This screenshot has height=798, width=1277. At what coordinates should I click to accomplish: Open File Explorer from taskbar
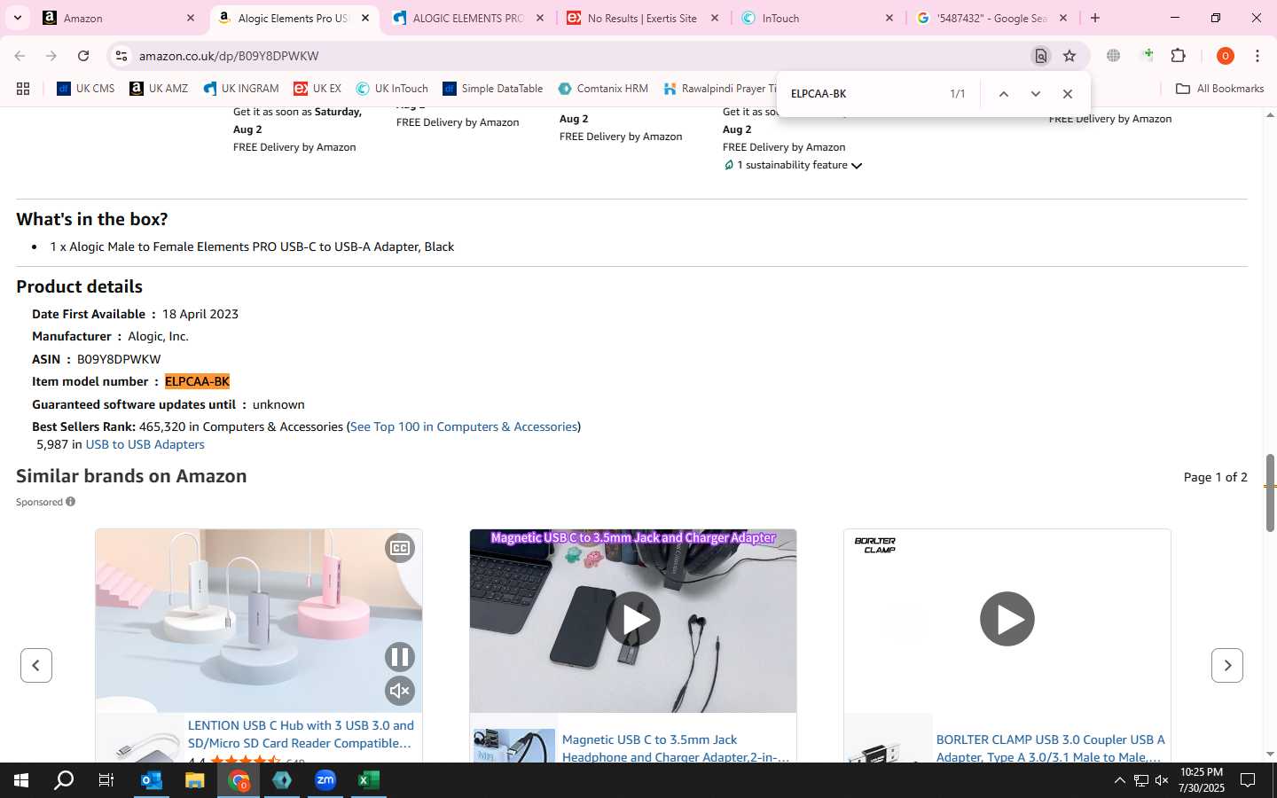(194, 780)
